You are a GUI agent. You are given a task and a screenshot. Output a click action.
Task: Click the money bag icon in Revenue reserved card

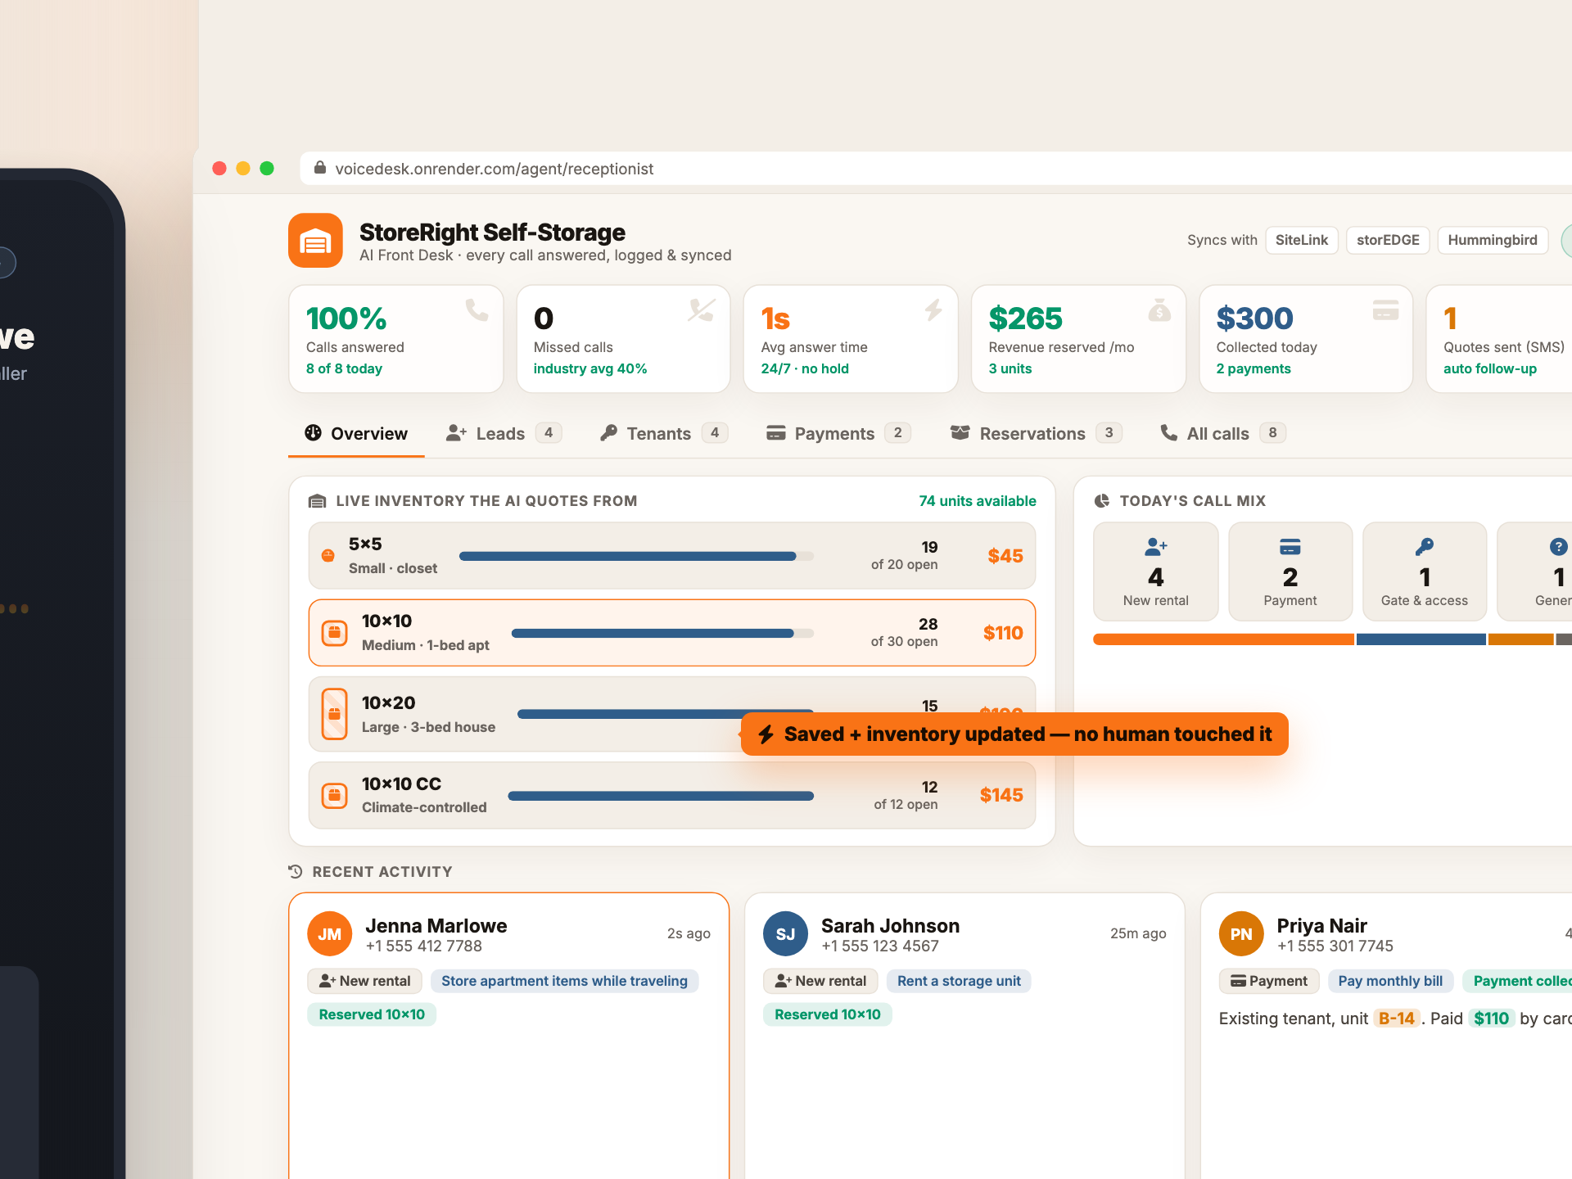(1159, 310)
